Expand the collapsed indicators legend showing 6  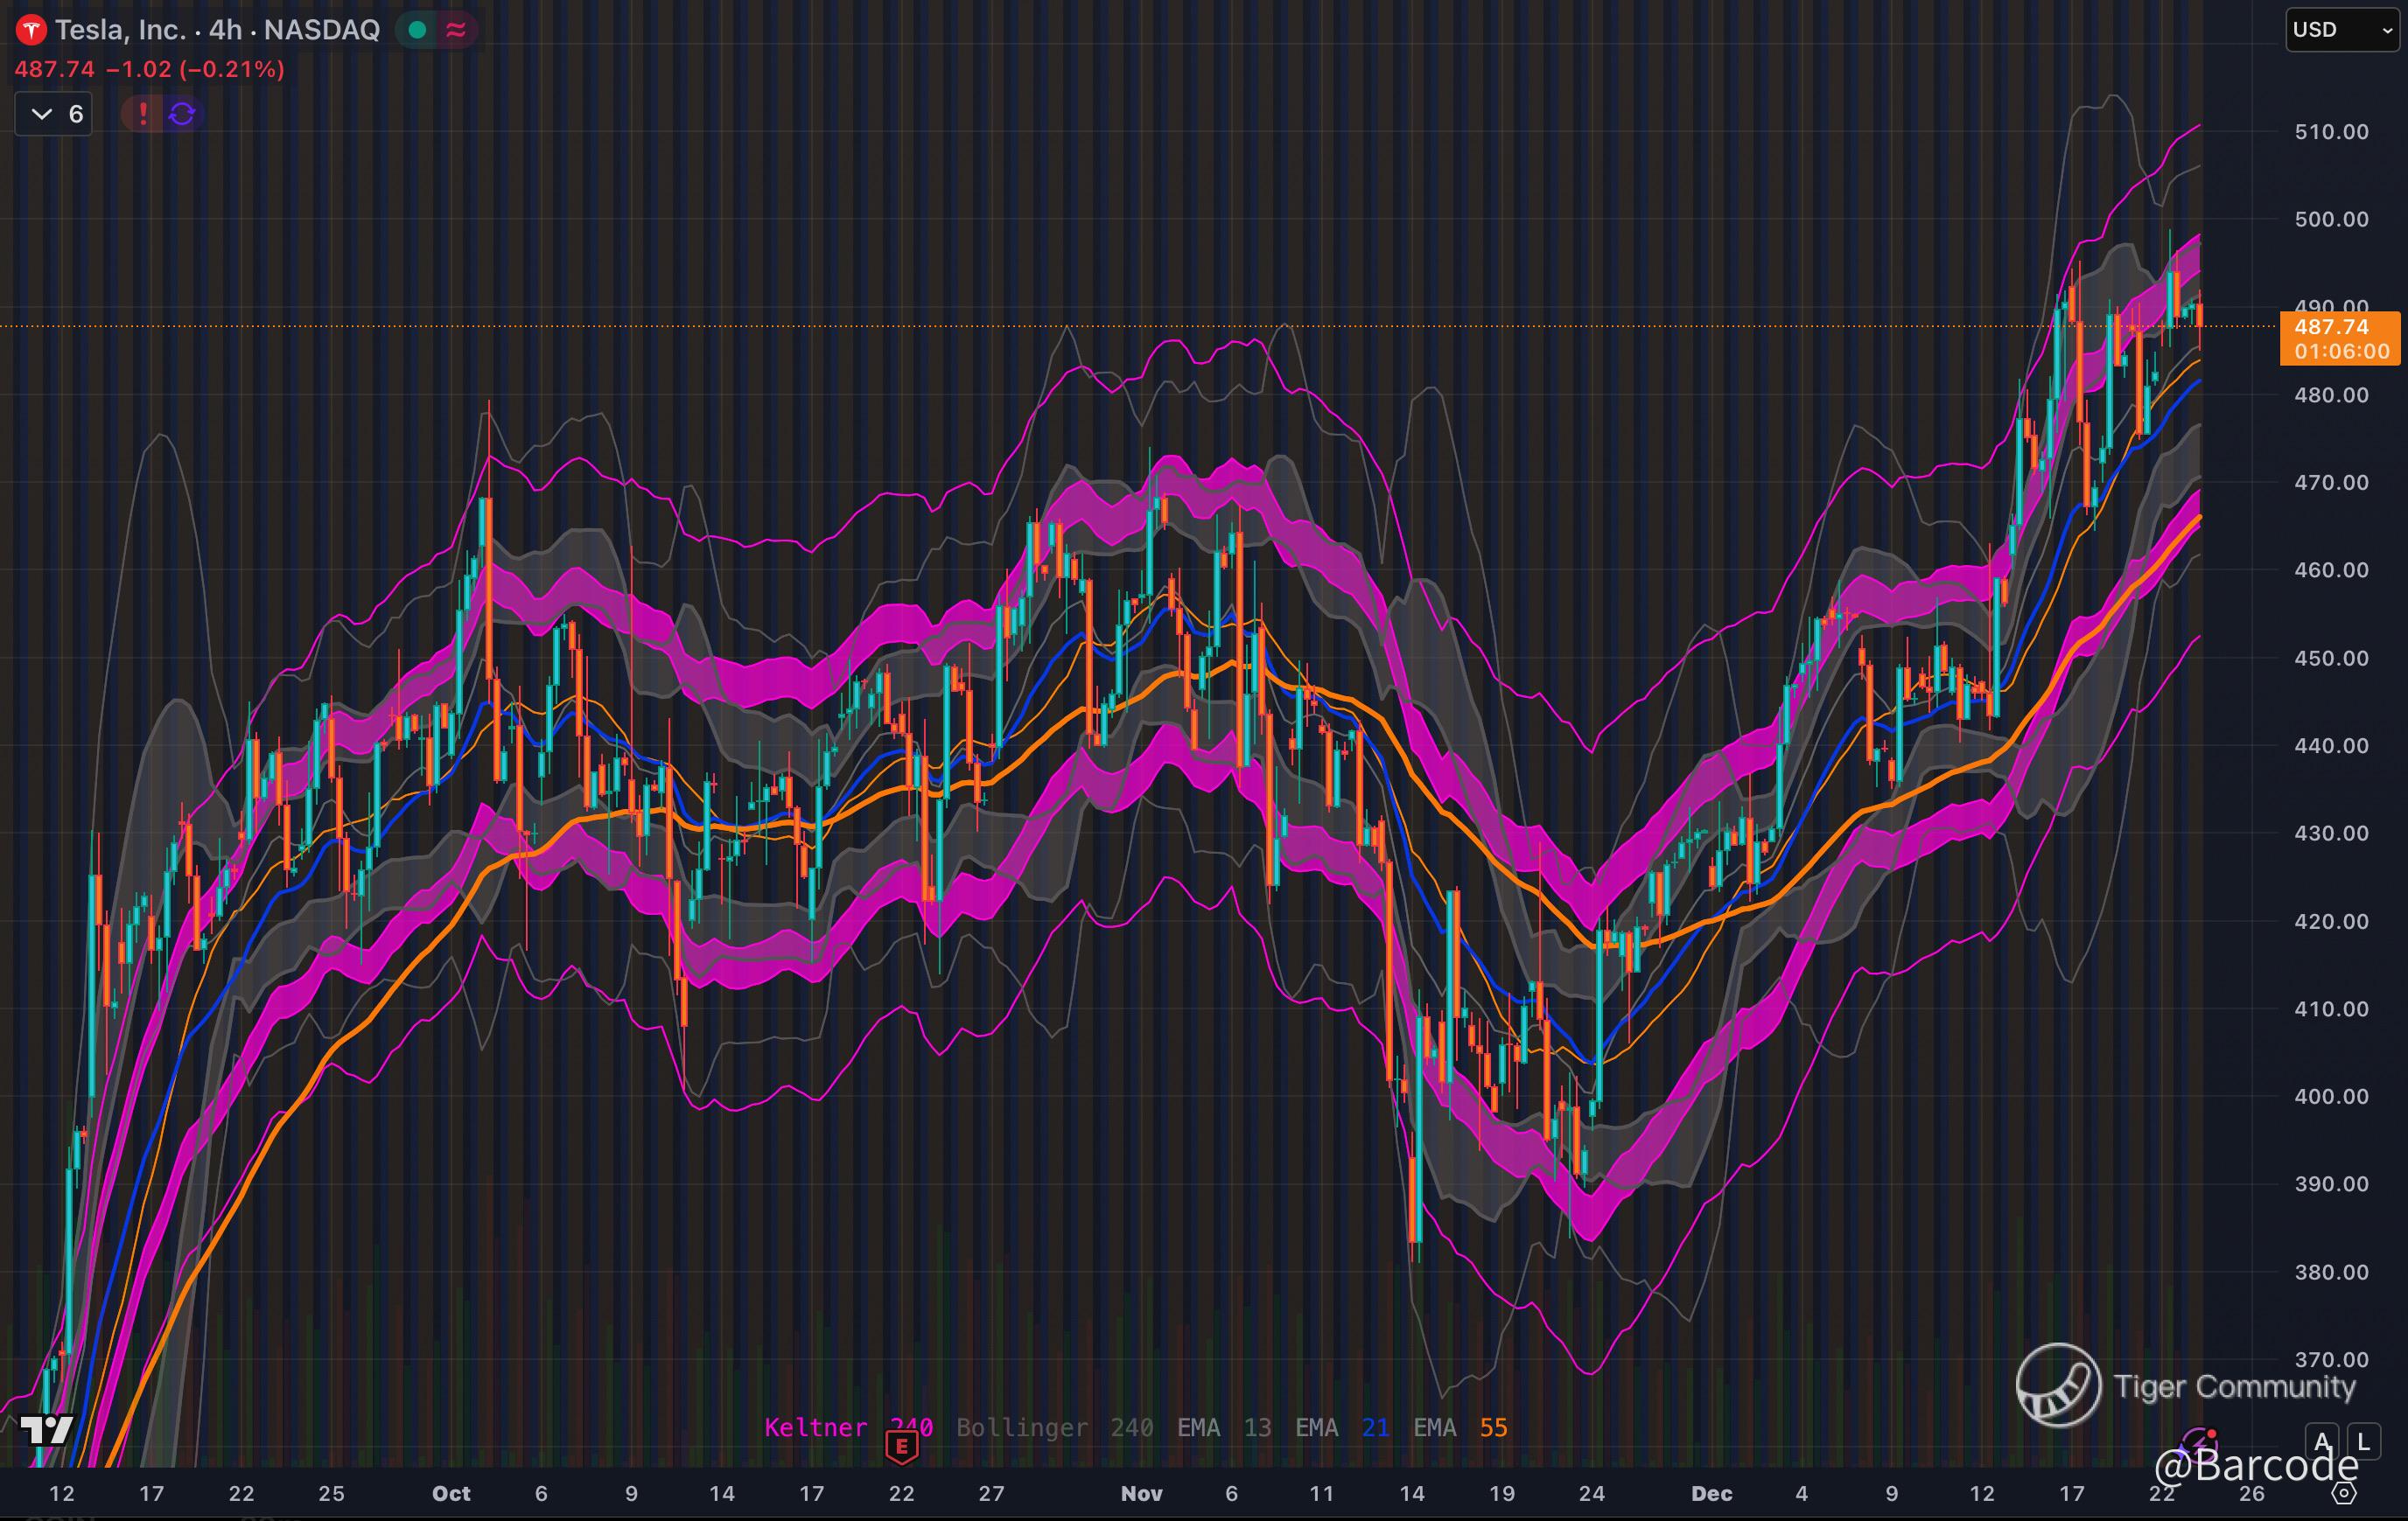[x=54, y=114]
